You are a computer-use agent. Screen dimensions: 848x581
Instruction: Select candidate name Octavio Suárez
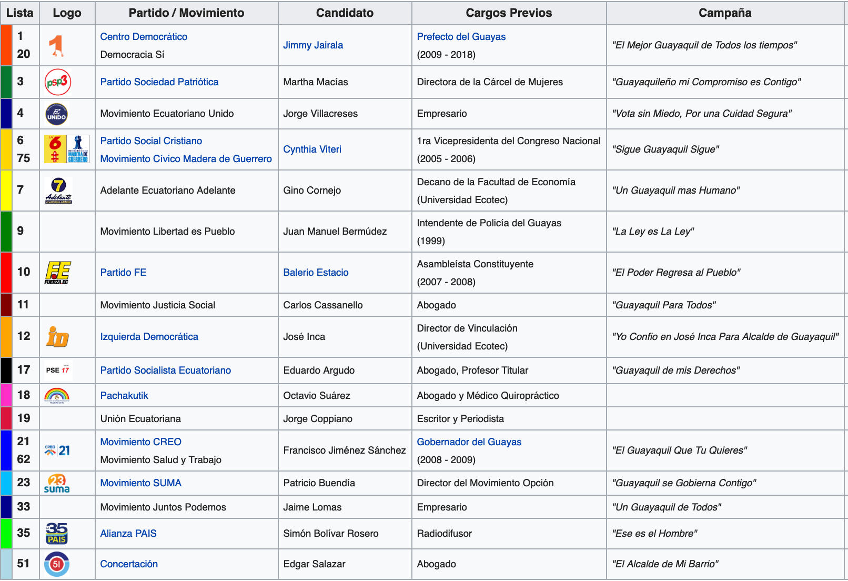317,396
